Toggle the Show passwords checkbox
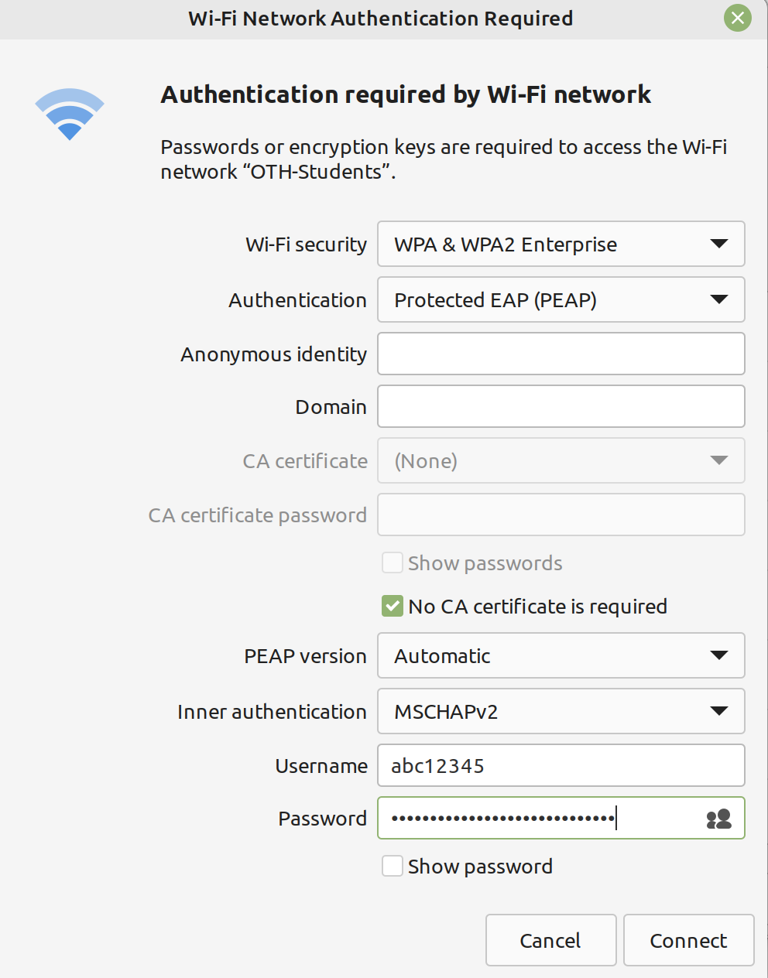768x978 pixels. coord(393,563)
